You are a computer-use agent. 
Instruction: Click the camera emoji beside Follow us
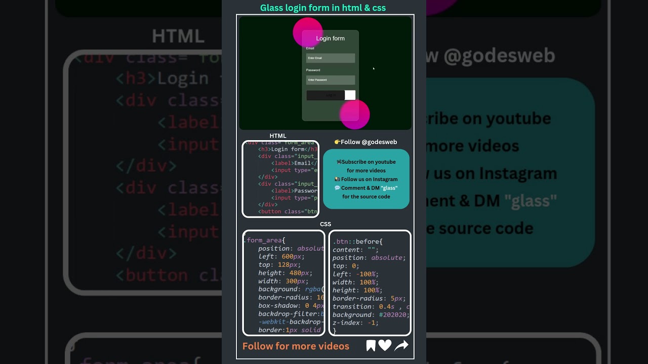(x=337, y=179)
